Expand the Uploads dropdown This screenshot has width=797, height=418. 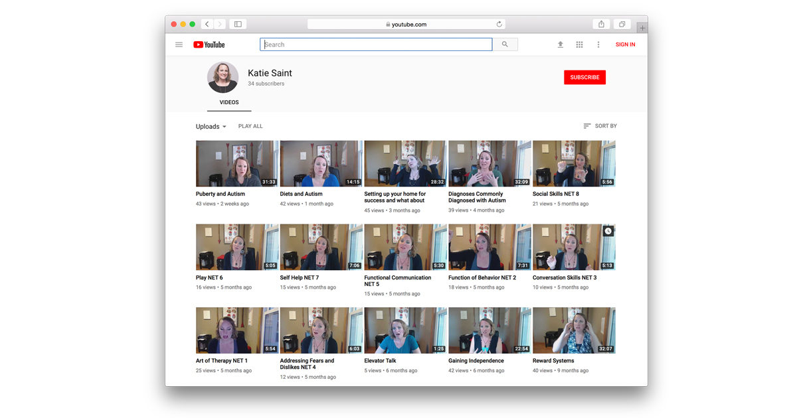tap(211, 127)
